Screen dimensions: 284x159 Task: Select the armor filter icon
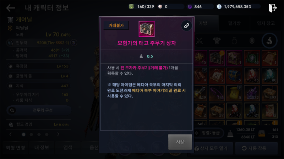tap(217, 41)
